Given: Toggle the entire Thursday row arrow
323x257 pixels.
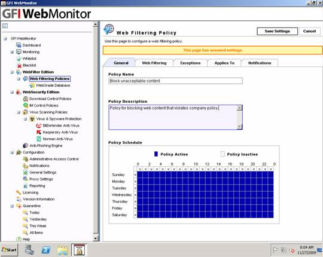Looking at the screenshot, I should [x=135, y=201].
